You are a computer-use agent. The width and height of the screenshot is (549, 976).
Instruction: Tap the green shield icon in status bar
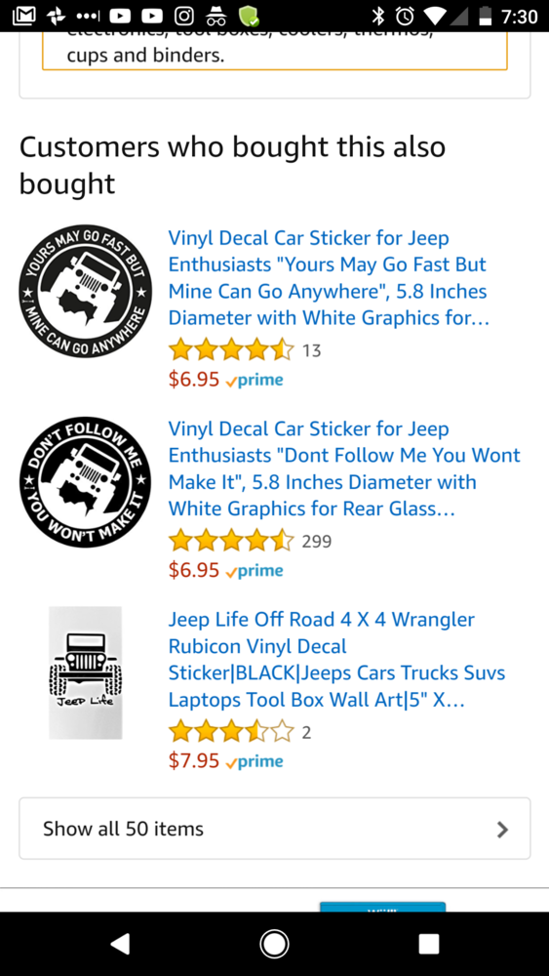pos(250,17)
